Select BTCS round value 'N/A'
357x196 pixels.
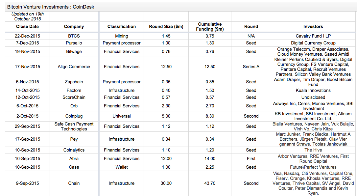[251, 36]
